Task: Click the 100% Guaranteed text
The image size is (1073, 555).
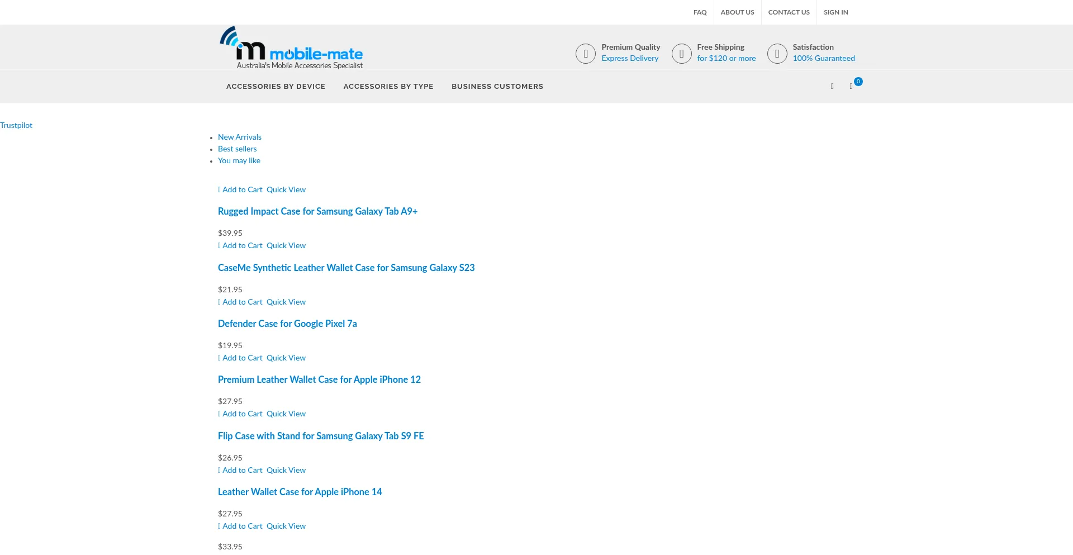Action: coord(824,58)
